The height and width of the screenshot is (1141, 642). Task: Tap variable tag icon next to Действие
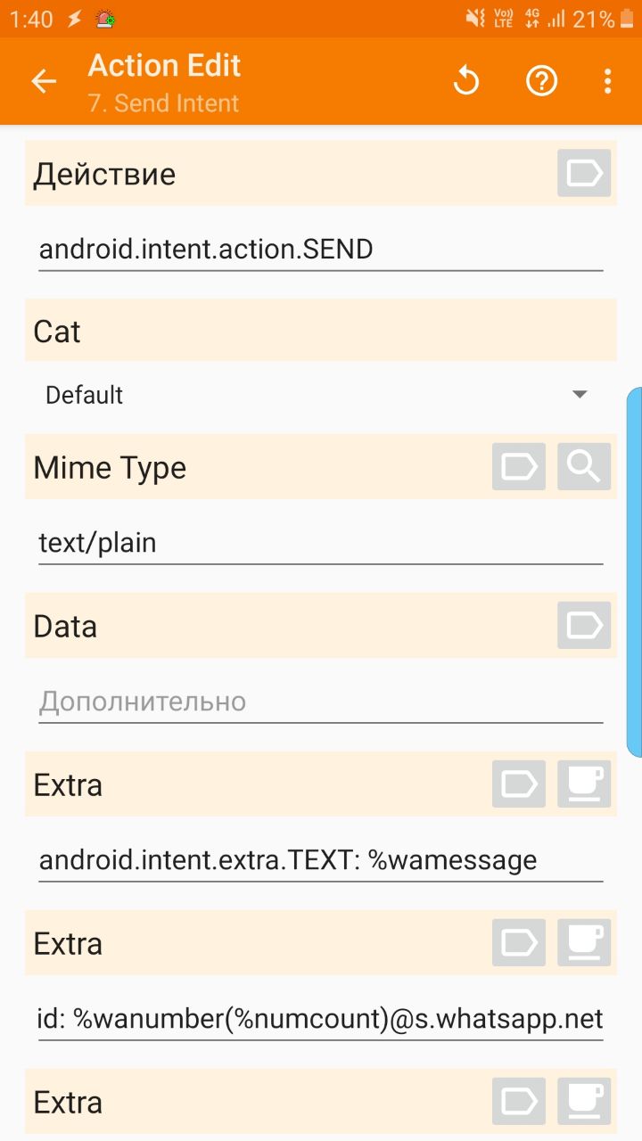pos(584,173)
